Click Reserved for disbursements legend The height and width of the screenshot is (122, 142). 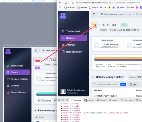click(128, 65)
